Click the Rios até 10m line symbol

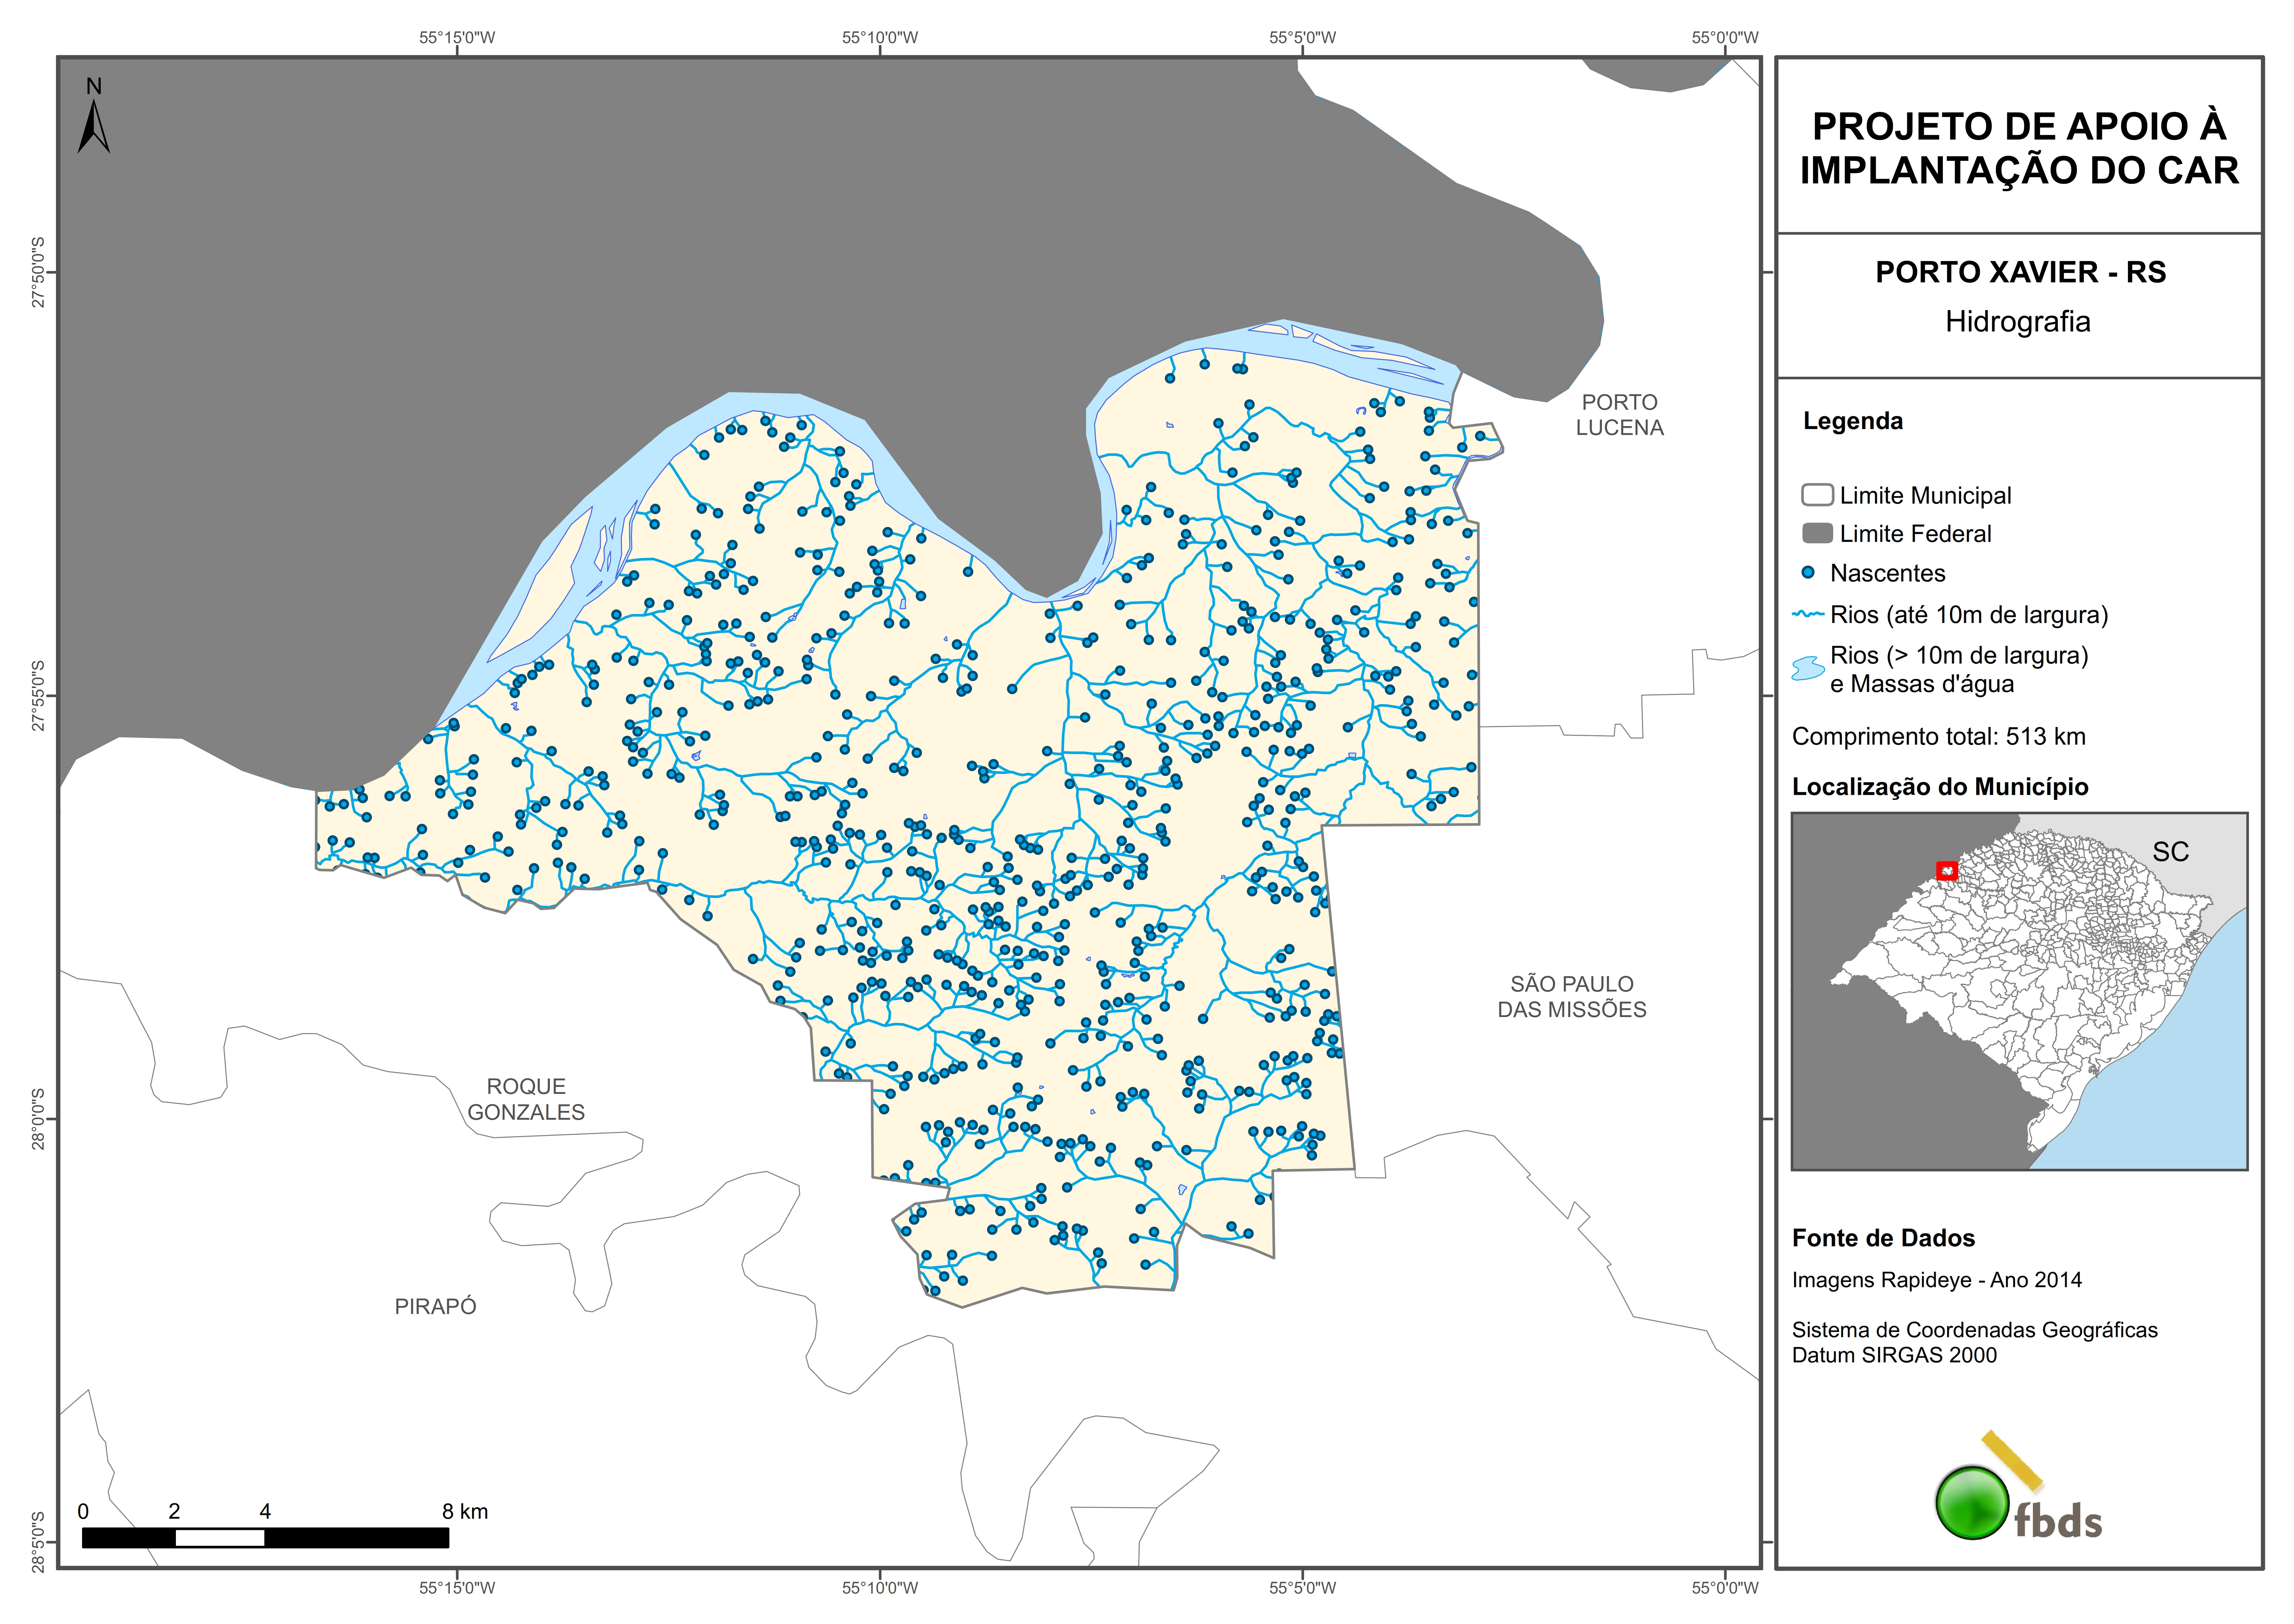point(1808,614)
